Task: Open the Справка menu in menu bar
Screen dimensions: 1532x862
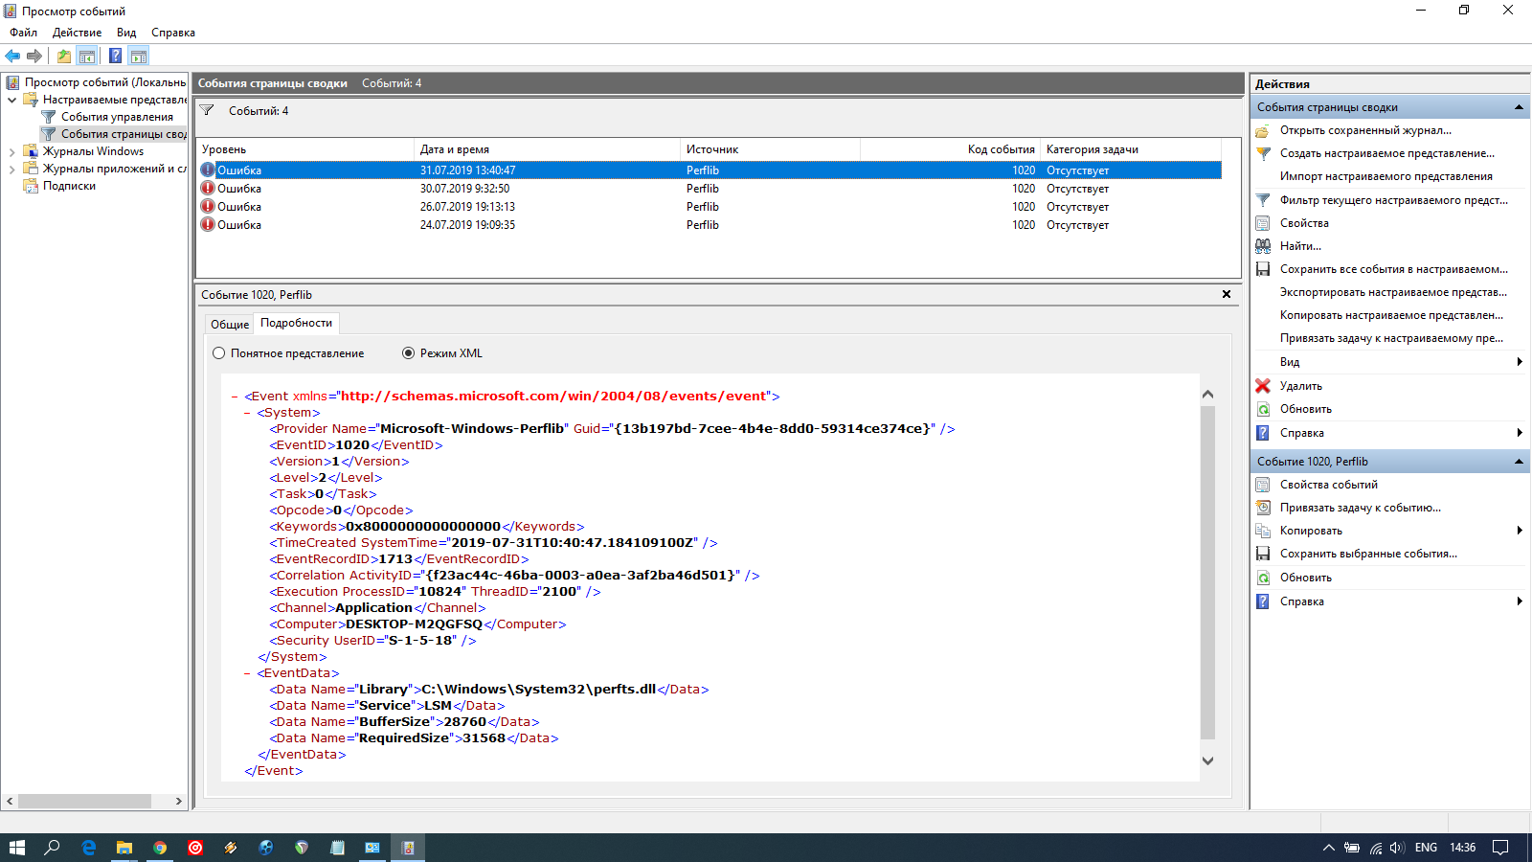Action: point(173,33)
